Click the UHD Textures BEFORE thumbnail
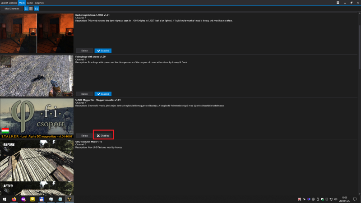 coord(37,161)
